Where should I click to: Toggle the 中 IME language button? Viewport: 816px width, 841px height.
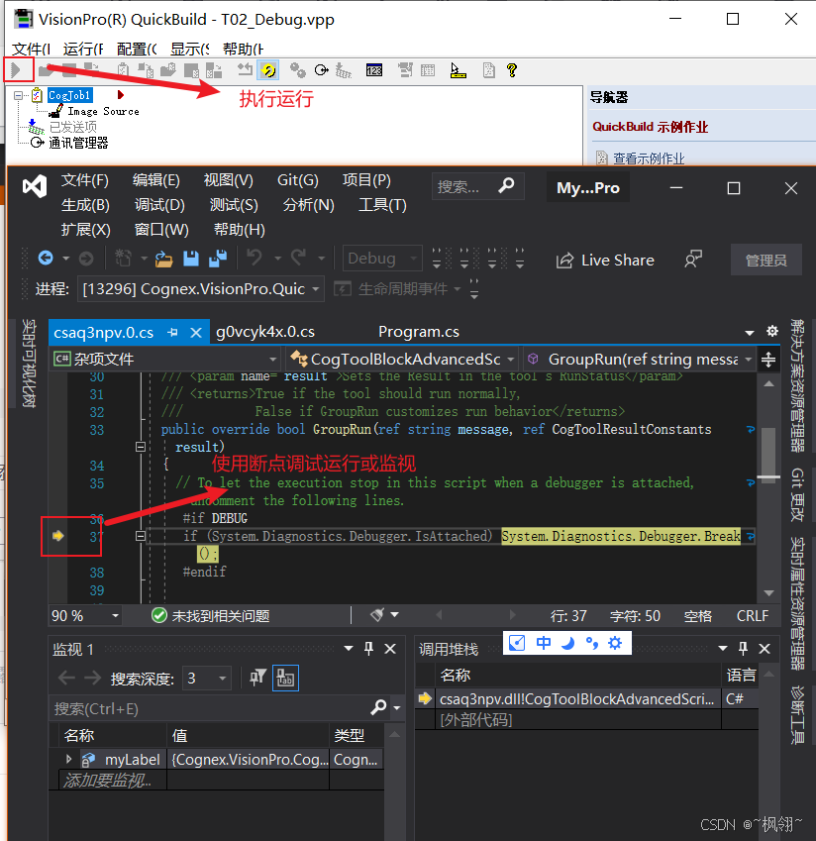[543, 643]
